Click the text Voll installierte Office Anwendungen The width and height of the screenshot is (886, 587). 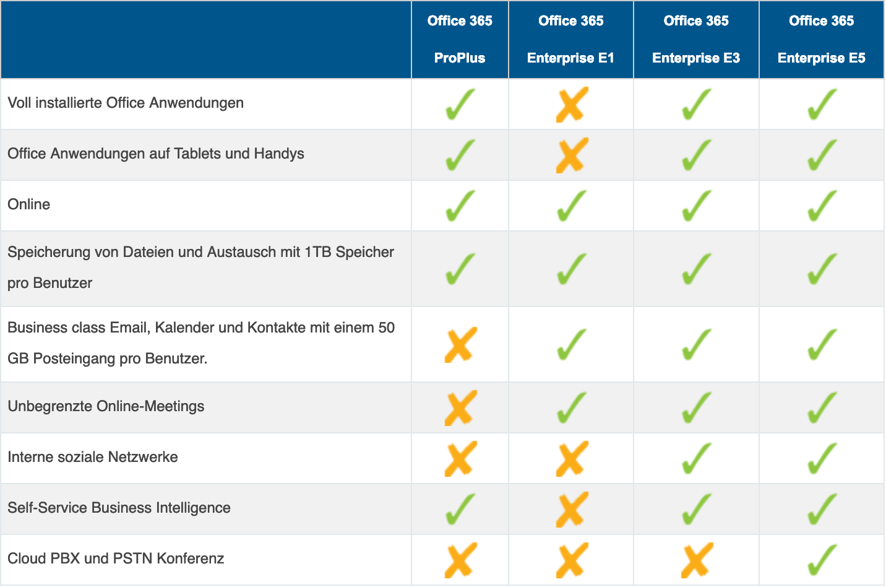(126, 103)
